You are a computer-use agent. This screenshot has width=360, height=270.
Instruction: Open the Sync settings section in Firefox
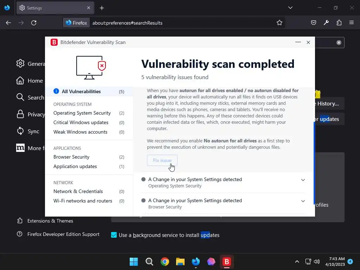click(x=28, y=131)
